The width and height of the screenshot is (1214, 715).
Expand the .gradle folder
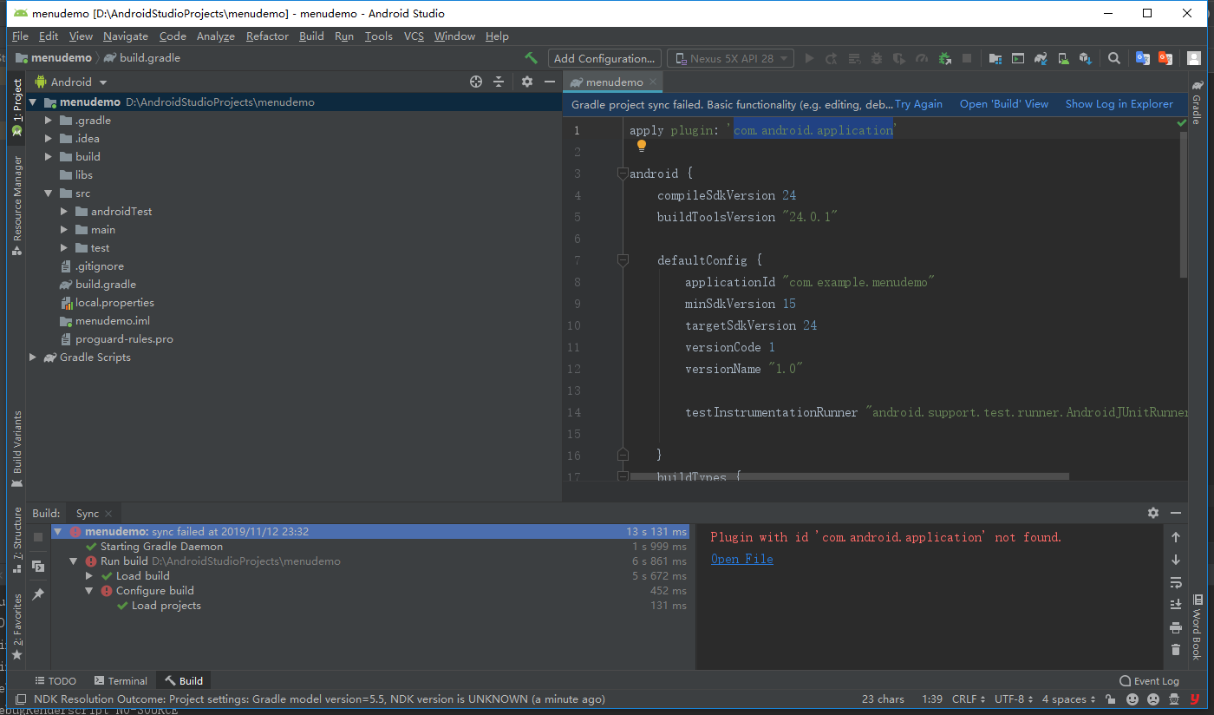pyautogui.click(x=49, y=121)
